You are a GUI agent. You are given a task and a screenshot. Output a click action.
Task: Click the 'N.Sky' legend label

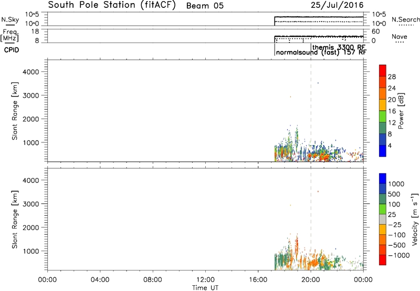pos(10,20)
